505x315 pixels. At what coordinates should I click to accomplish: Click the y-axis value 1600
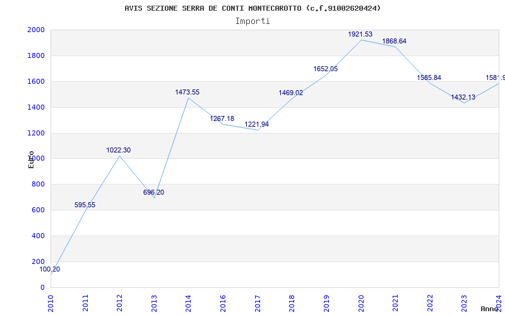[x=36, y=81]
